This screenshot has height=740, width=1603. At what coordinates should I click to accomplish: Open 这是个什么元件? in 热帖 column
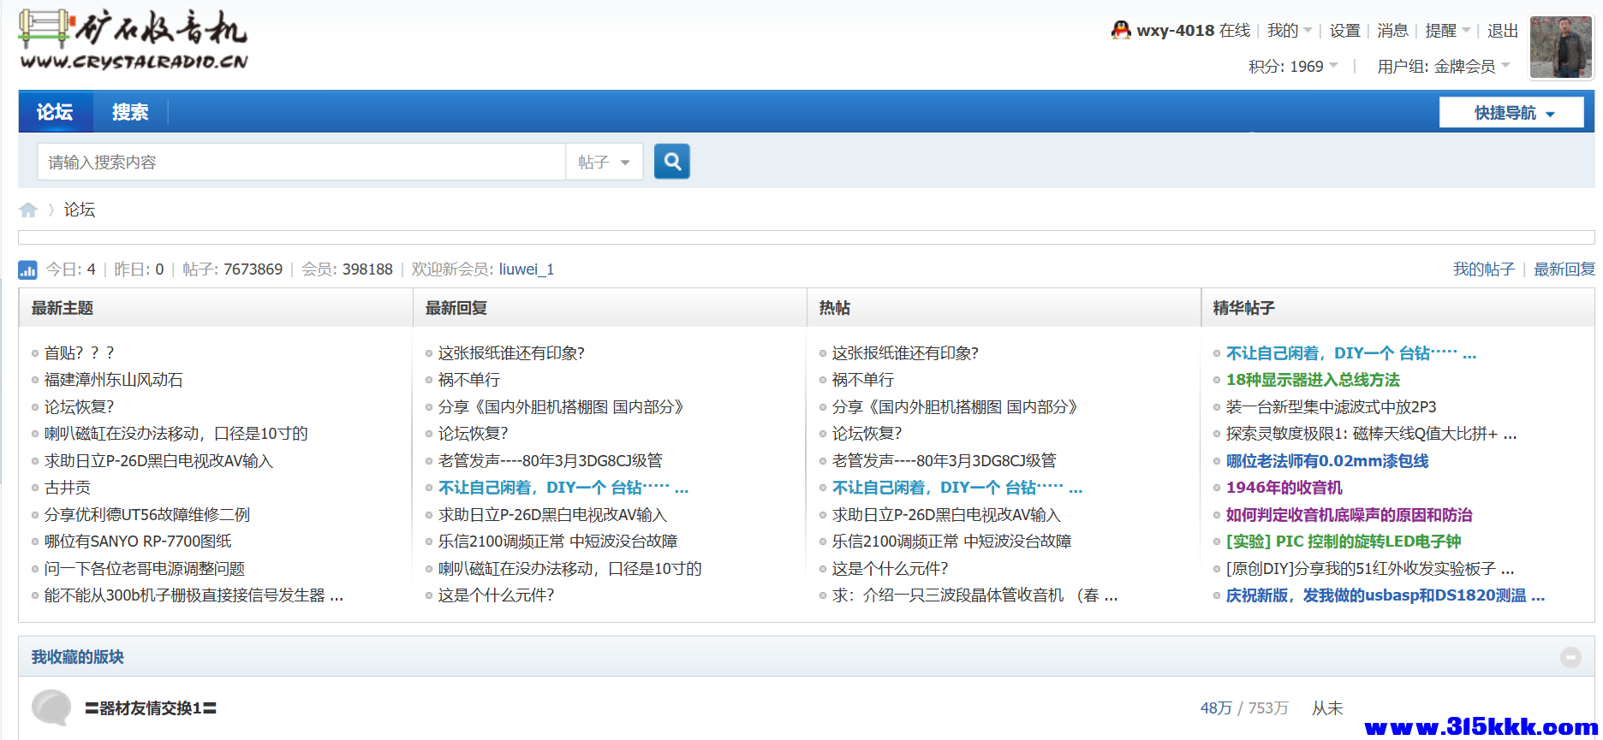click(x=891, y=569)
